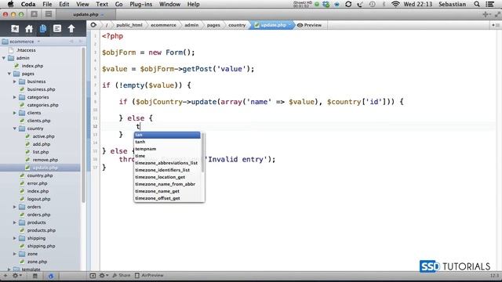
Task: Click ecommerce in the path bar
Action: [x=163, y=25]
